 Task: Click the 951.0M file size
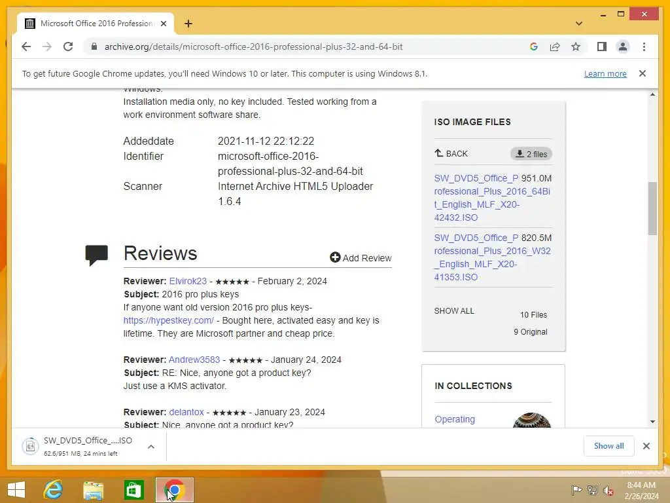click(x=537, y=178)
